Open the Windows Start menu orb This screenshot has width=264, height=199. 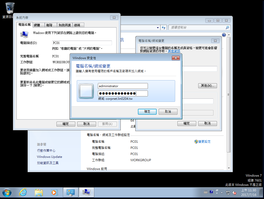7,192
